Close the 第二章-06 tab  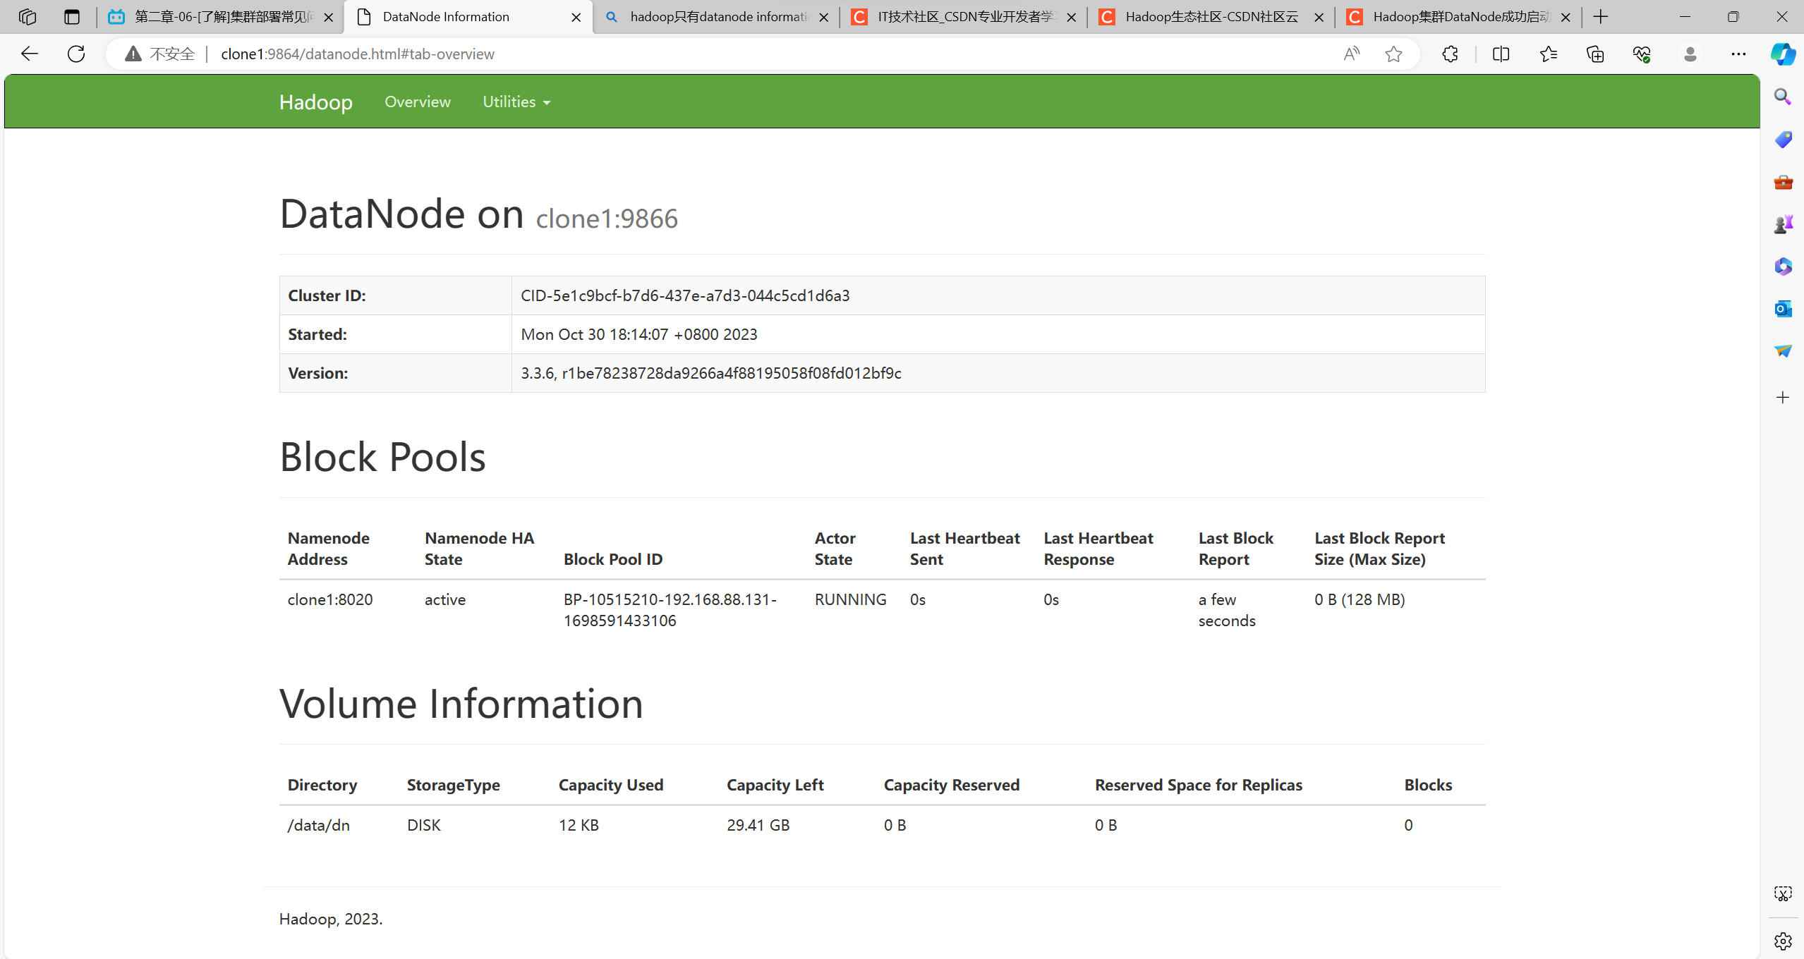328,18
